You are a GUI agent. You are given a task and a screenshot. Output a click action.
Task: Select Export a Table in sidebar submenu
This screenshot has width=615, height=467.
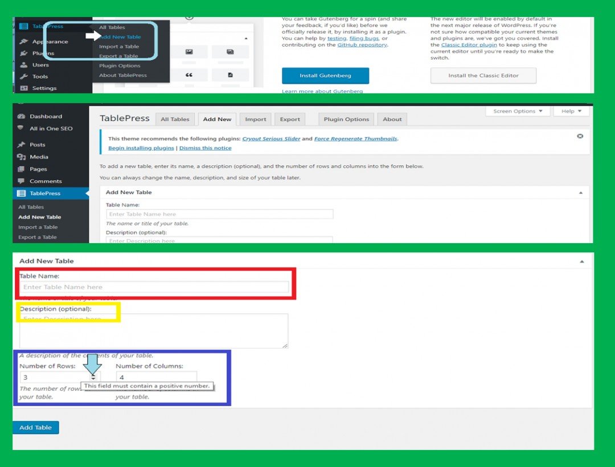pyautogui.click(x=37, y=237)
